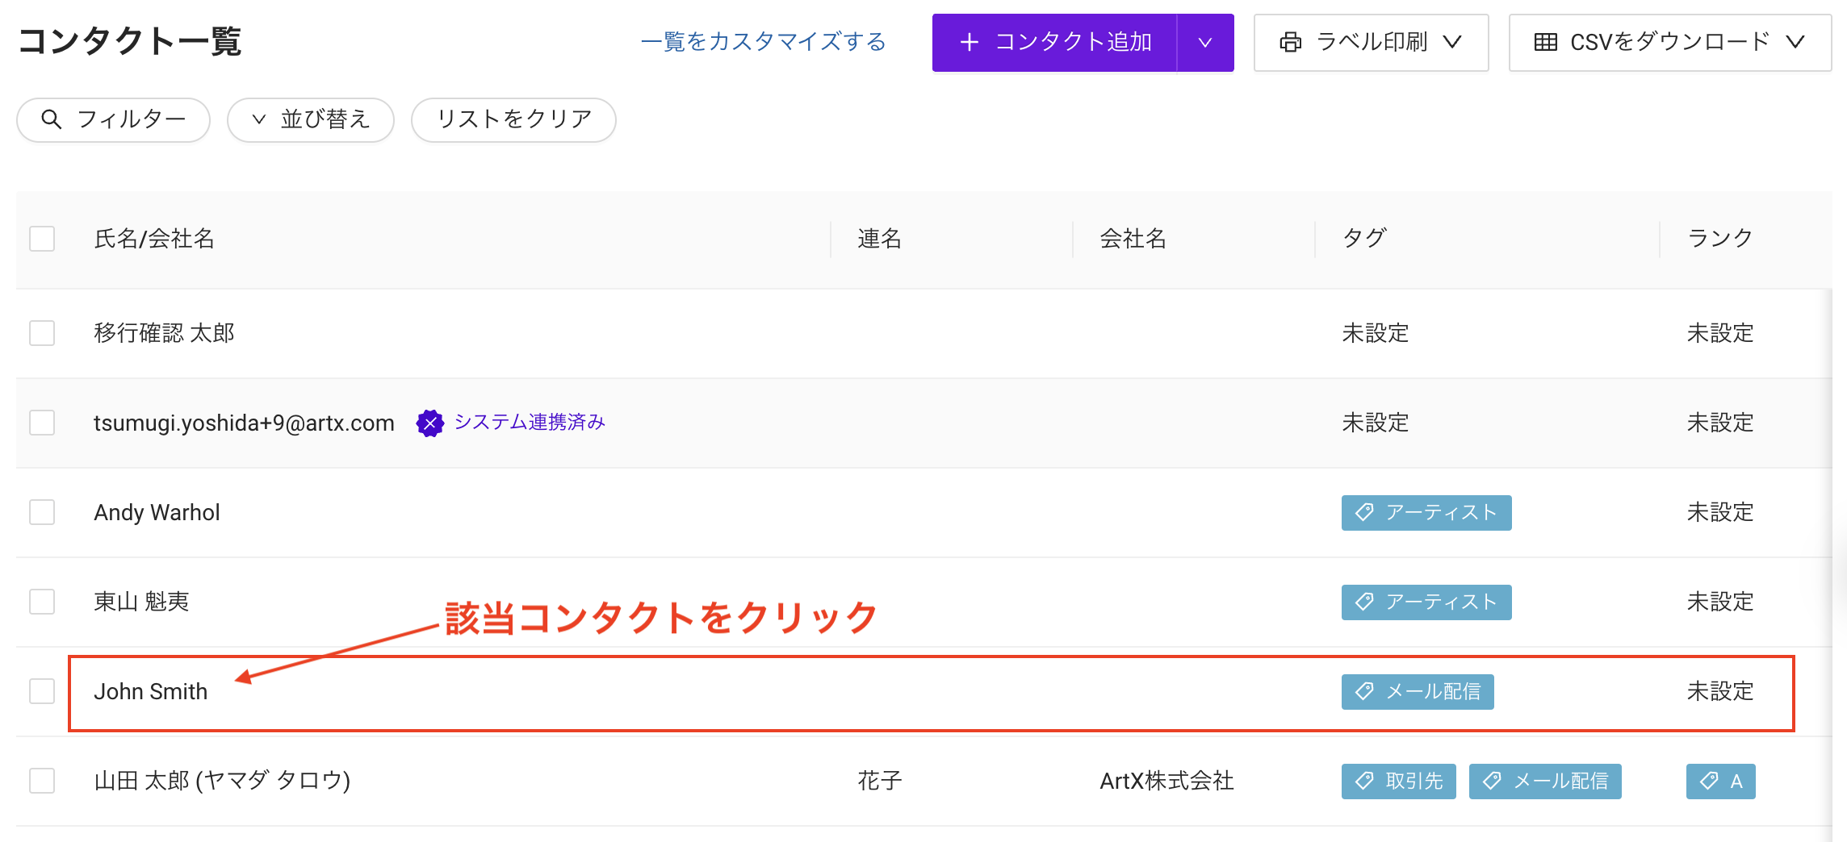
Task: Toggle the select-all checkbox in header
Action: (x=42, y=239)
